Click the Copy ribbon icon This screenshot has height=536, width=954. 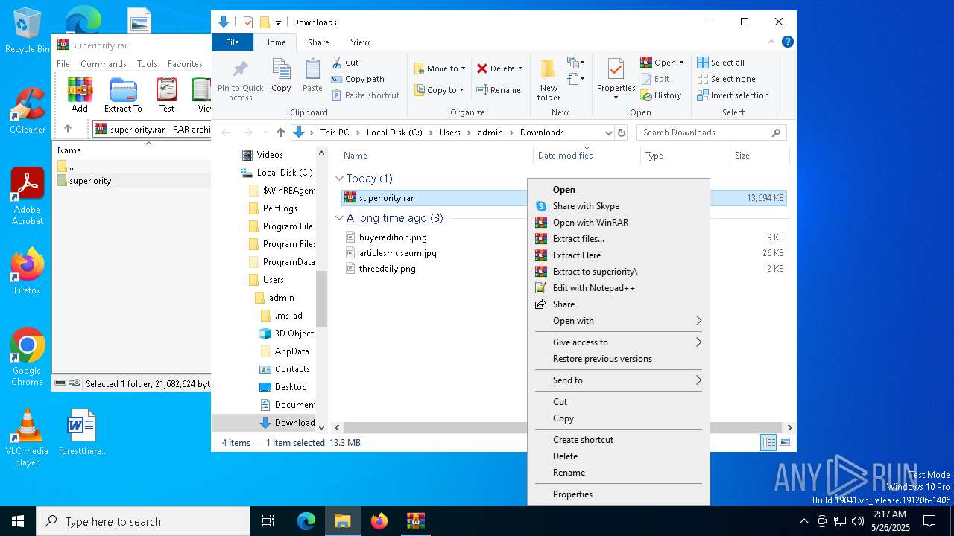(281, 76)
